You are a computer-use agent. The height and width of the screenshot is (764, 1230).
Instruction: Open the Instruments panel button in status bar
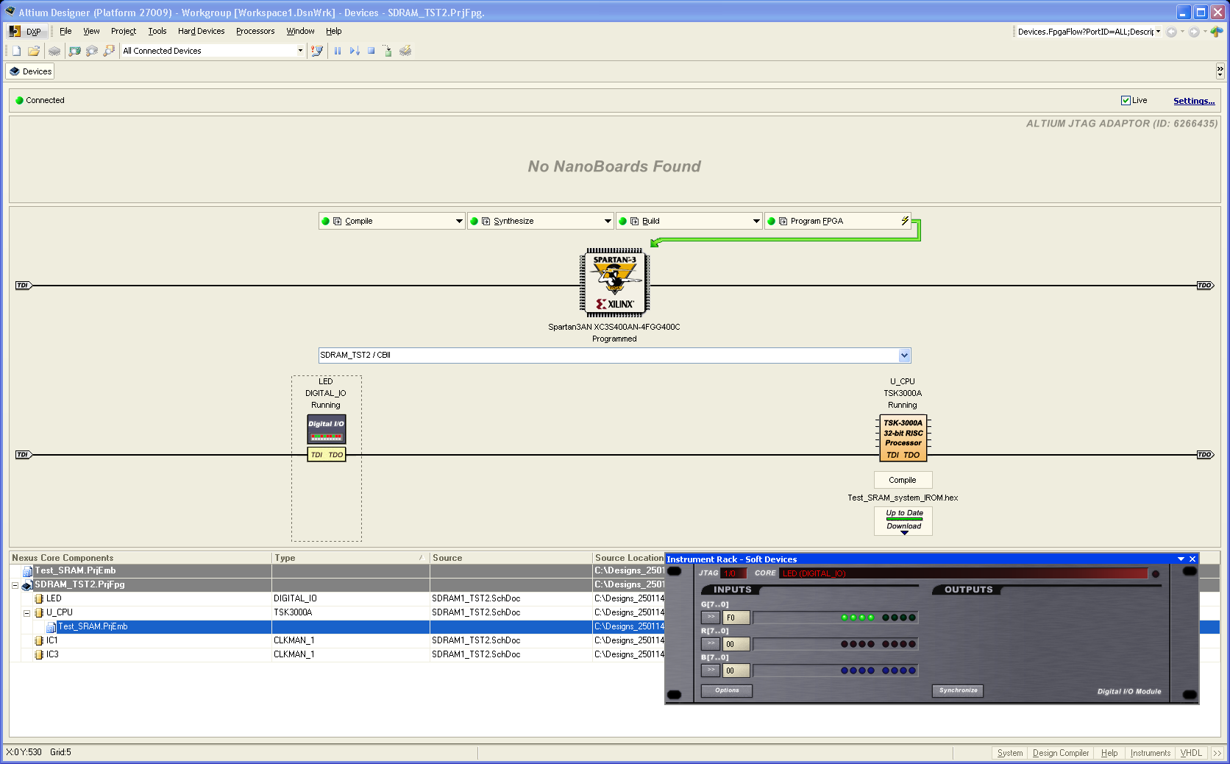tap(1151, 753)
